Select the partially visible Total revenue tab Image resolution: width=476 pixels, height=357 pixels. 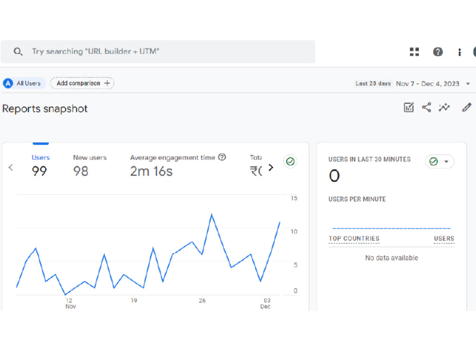coord(256,166)
